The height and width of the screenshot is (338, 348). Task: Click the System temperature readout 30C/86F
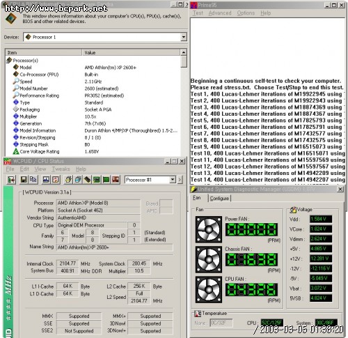tap(326, 323)
